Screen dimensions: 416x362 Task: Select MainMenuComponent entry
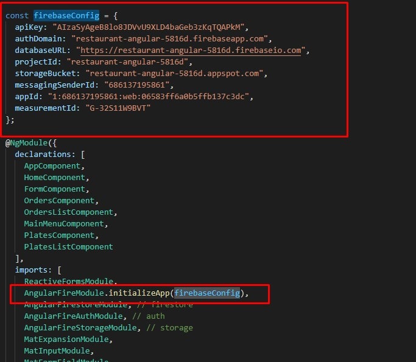click(x=64, y=223)
